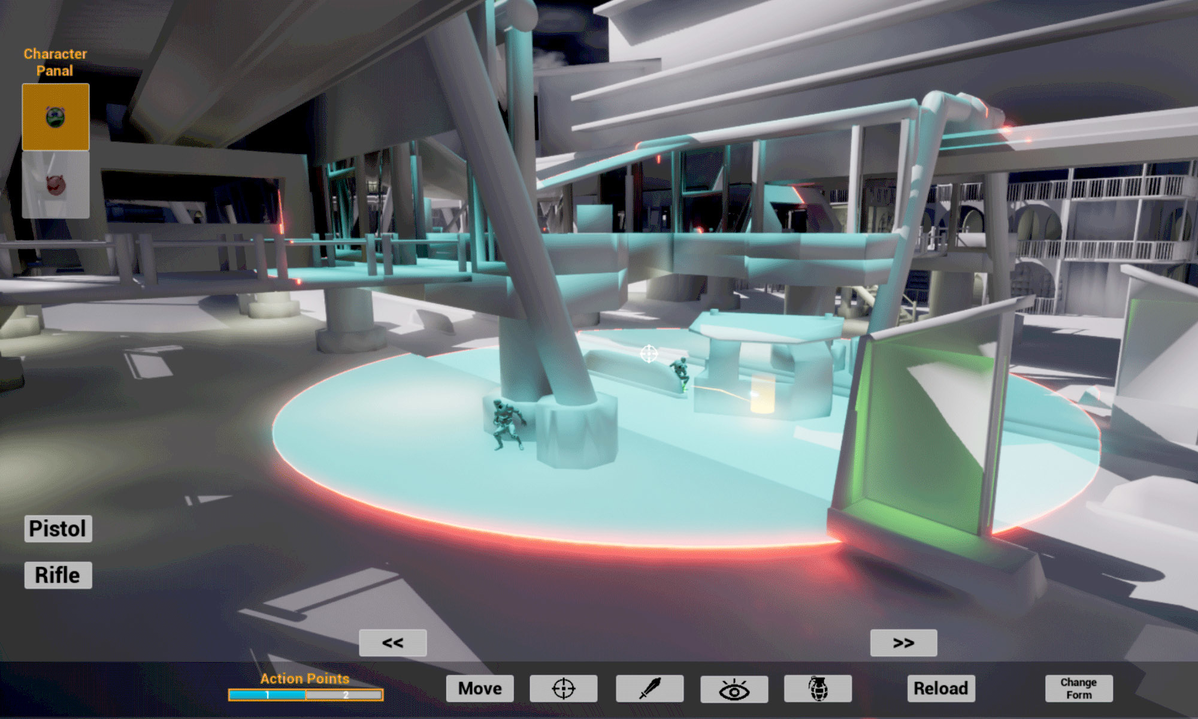This screenshot has height=719, width=1198.
Task: Activate the knife melee attack action
Action: [x=650, y=688]
